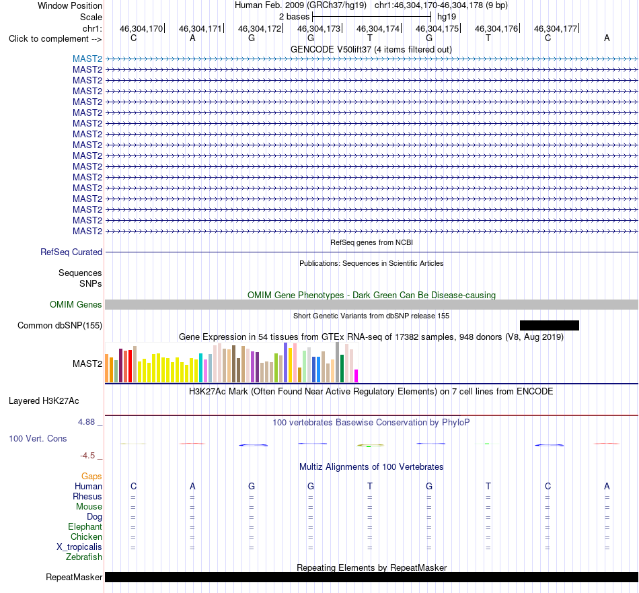The height and width of the screenshot is (593, 639).
Task: Click the Dog species label
Action: pyautogui.click(x=94, y=517)
